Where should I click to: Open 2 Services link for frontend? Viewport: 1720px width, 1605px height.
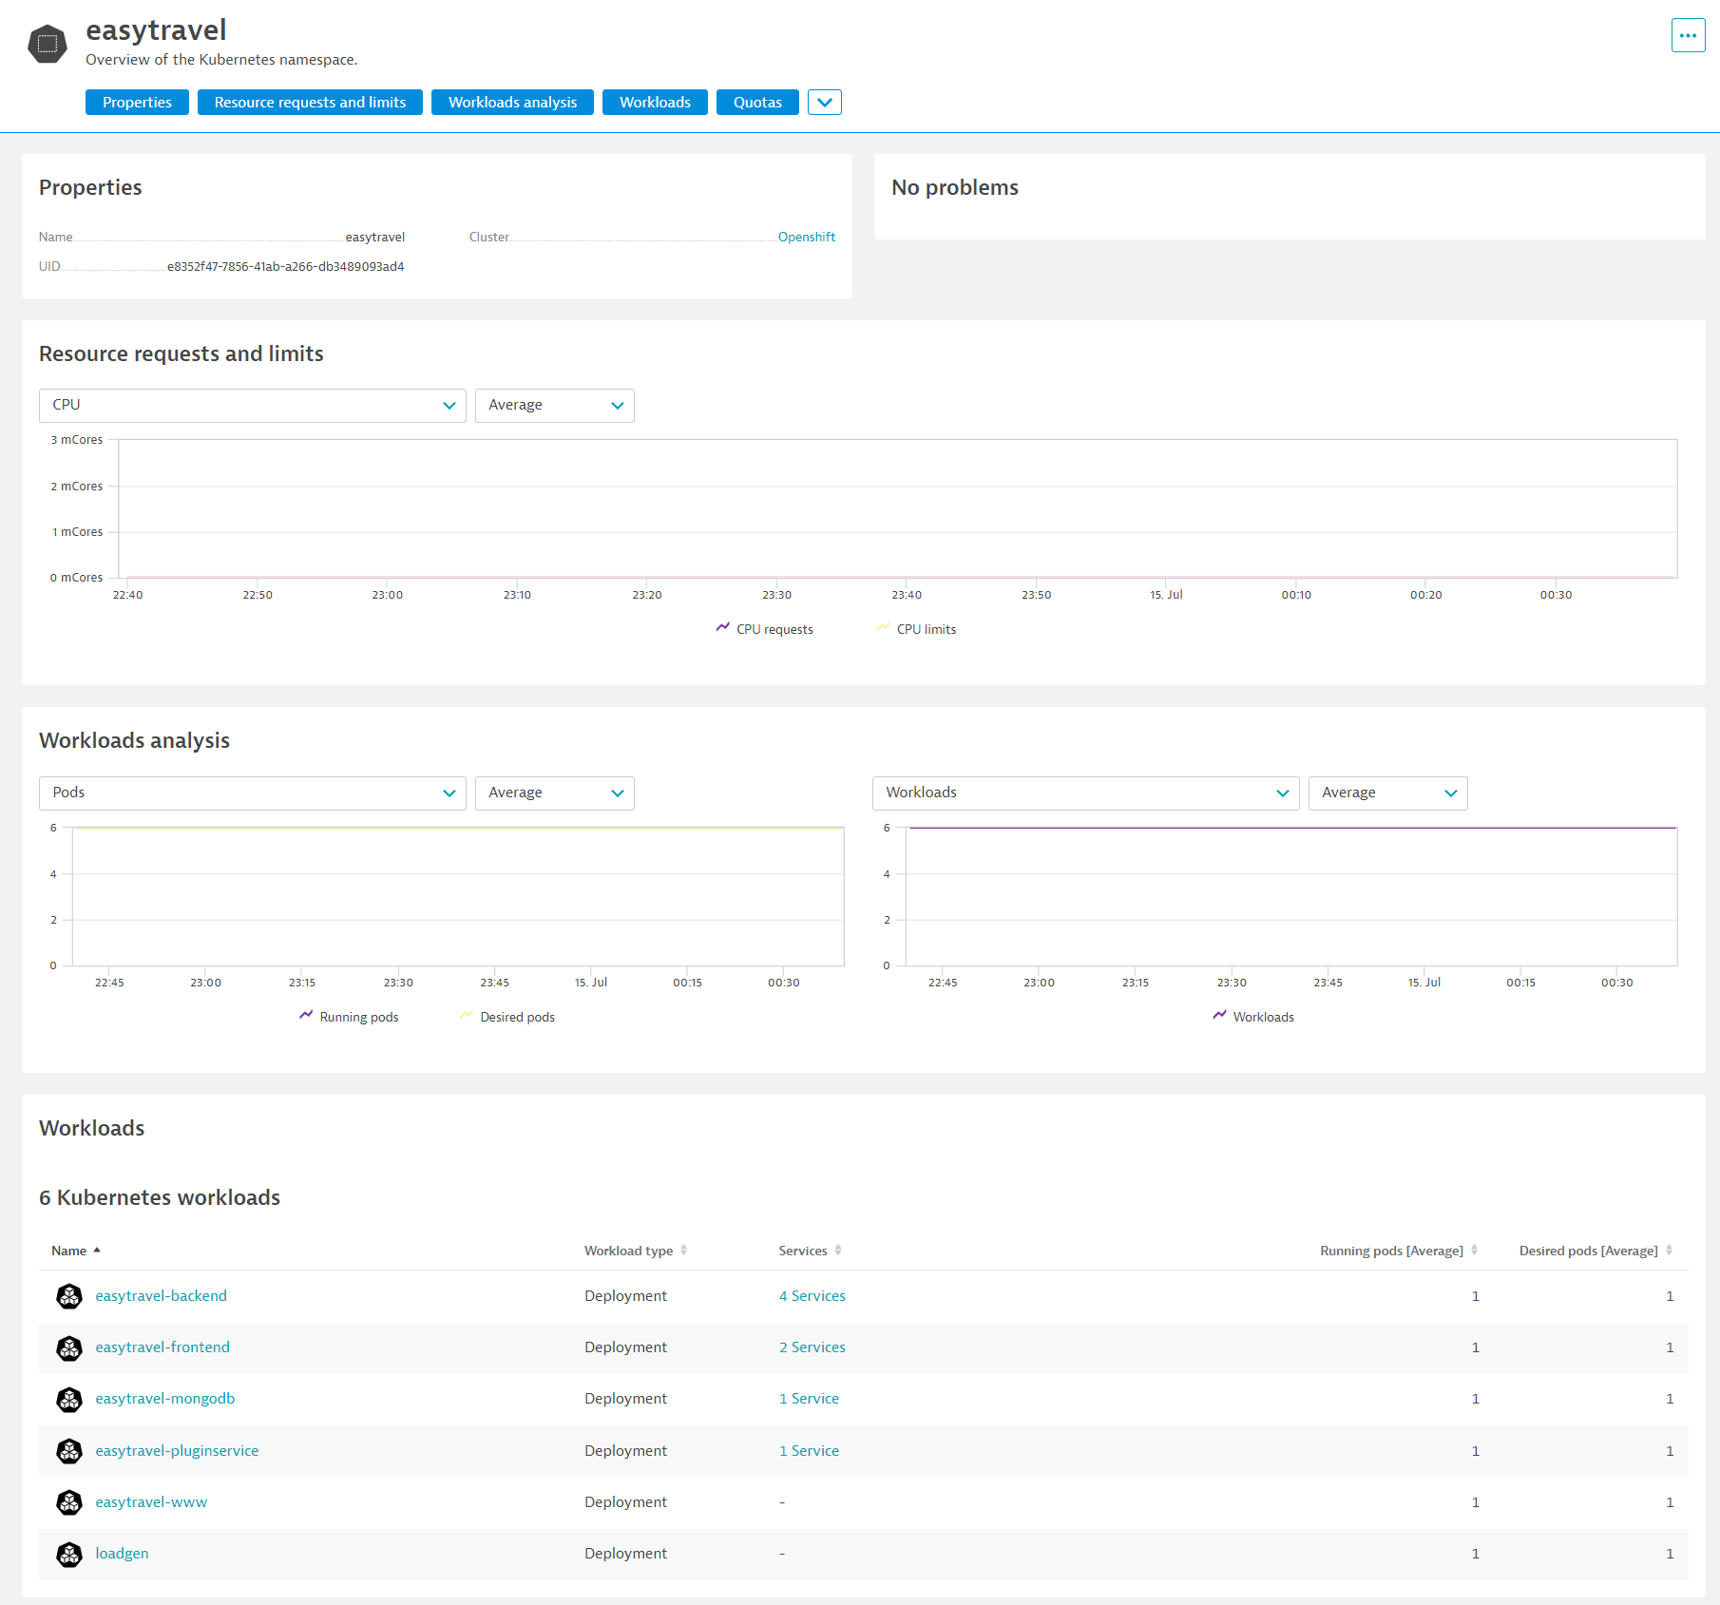tap(812, 1347)
